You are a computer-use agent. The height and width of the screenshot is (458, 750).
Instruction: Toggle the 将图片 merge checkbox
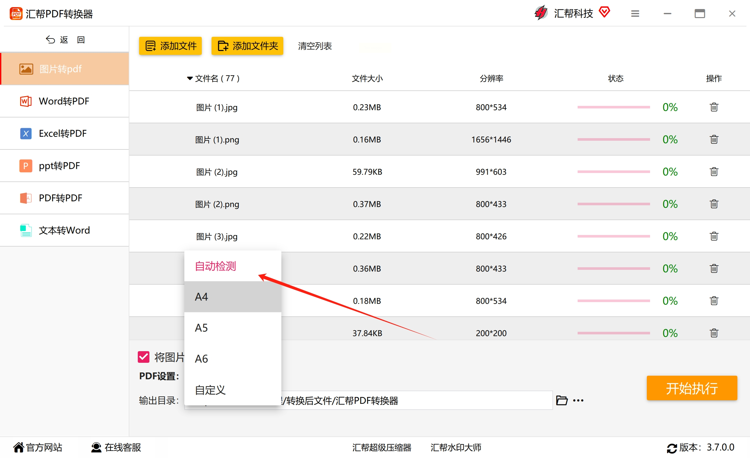(x=144, y=357)
